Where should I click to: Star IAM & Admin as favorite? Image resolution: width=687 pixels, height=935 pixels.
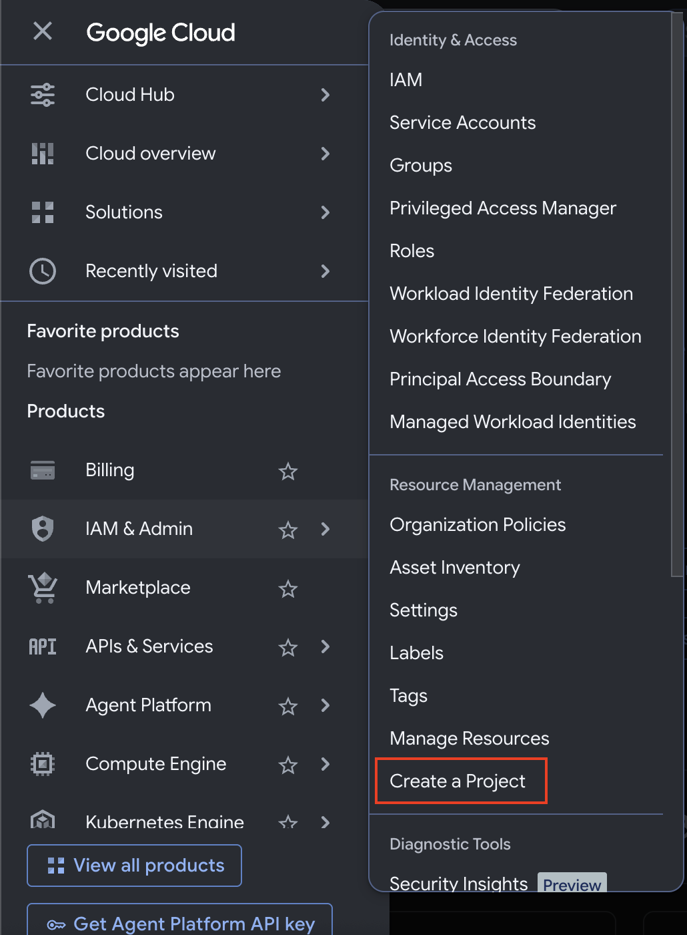tap(288, 530)
